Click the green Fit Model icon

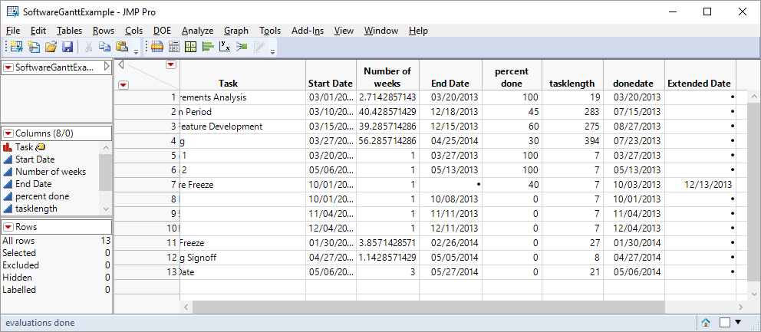(242, 47)
